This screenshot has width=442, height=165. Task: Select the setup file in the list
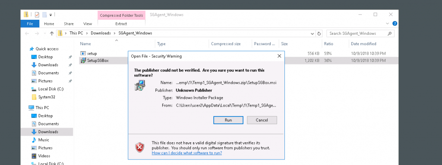(92, 53)
